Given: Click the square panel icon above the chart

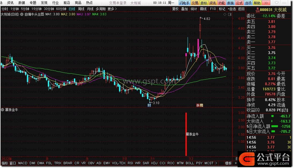Looking at the screenshot, I should [x=230, y=14].
